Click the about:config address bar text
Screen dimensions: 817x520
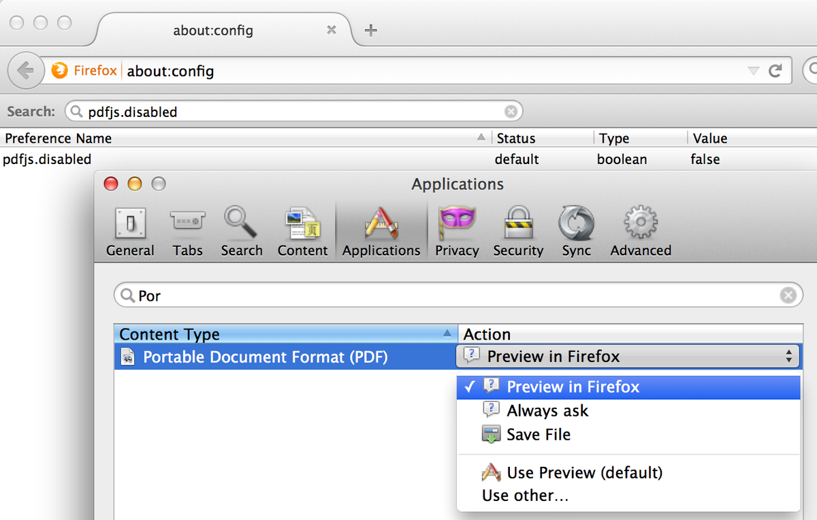coord(171,71)
